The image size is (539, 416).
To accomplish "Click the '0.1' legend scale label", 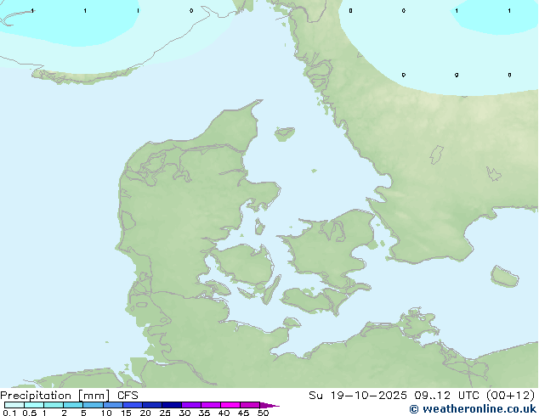I will click(9, 413).
